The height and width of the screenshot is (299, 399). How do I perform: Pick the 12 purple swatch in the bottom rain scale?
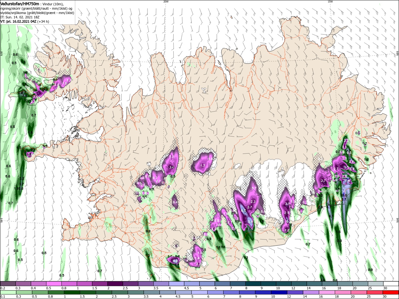295,292
